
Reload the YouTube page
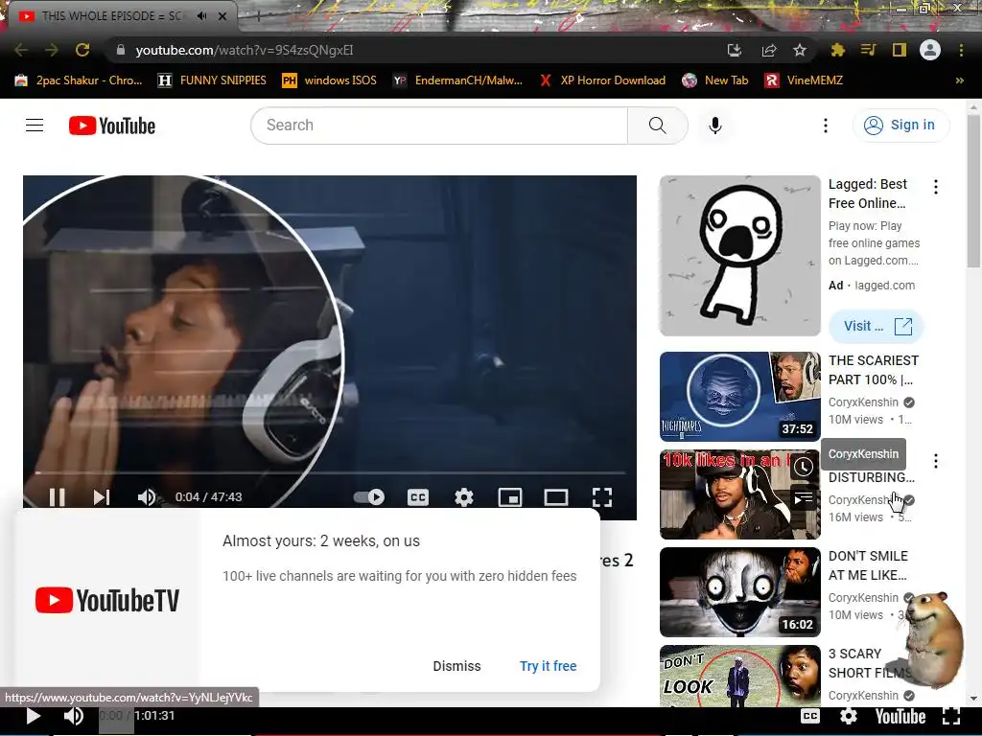pyautogui.click(x=82, y=50)
